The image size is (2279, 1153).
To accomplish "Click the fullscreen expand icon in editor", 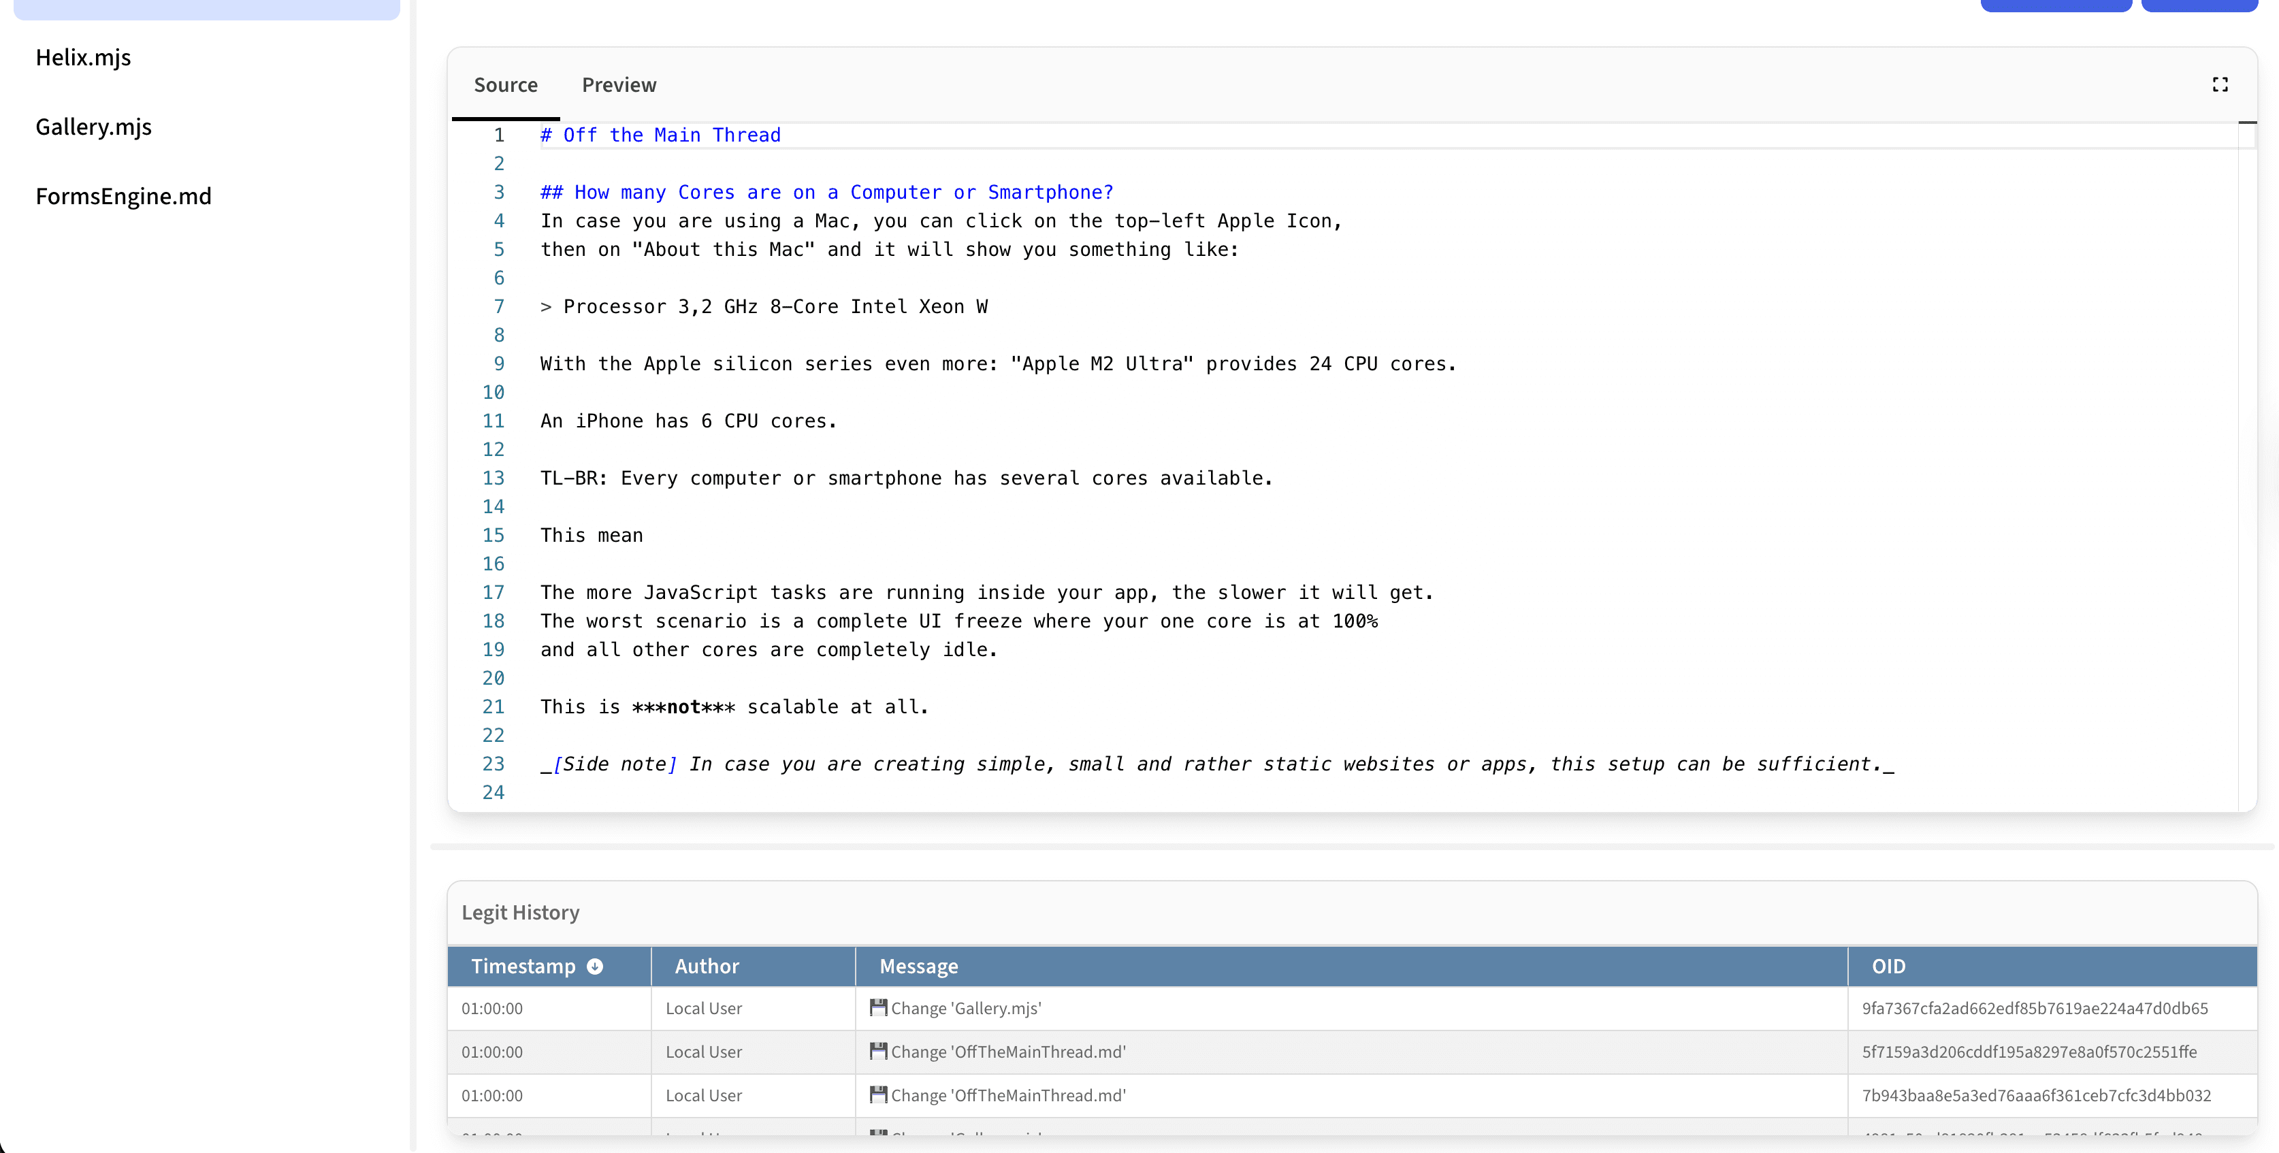I will tap(2220, 85).
